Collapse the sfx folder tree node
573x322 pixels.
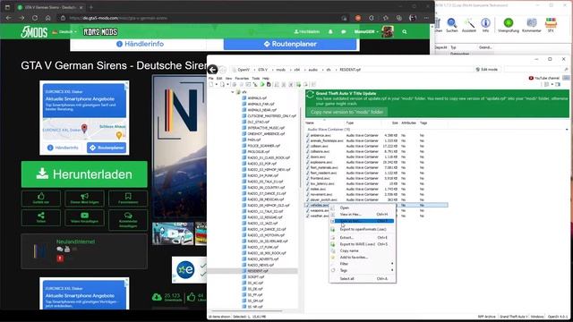[x=233, y=92]
